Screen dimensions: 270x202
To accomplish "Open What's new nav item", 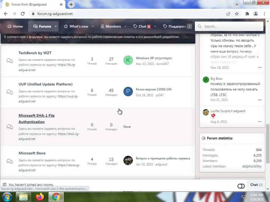I will [x=76, y=26].
